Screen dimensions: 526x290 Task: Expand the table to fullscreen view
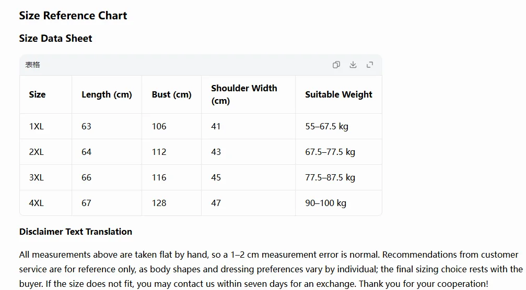click(x=370, y=65)
